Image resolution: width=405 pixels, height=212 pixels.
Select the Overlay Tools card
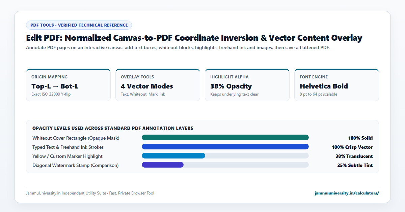[158, 85]
